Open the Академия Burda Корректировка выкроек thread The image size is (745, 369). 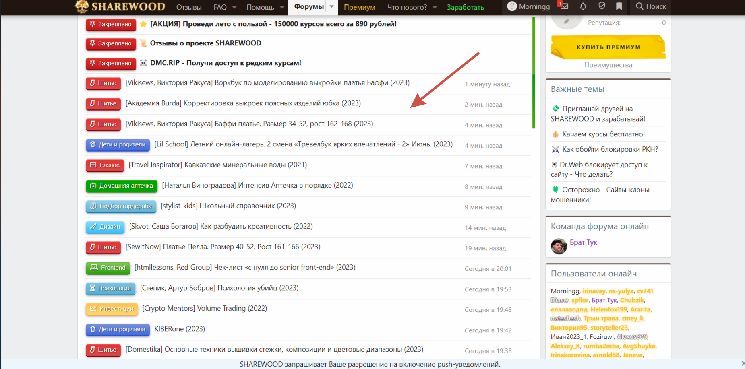point(243,103)
